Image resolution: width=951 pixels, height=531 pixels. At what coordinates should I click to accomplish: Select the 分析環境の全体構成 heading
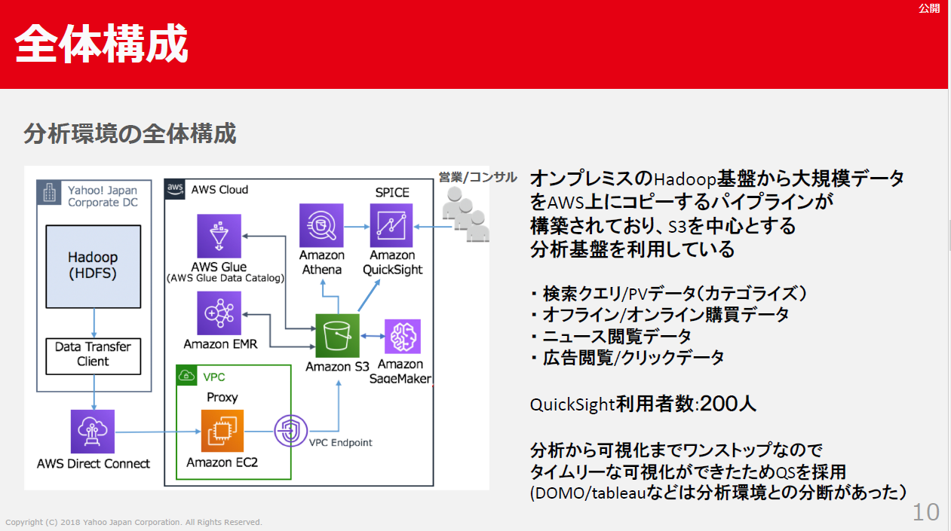130,134
